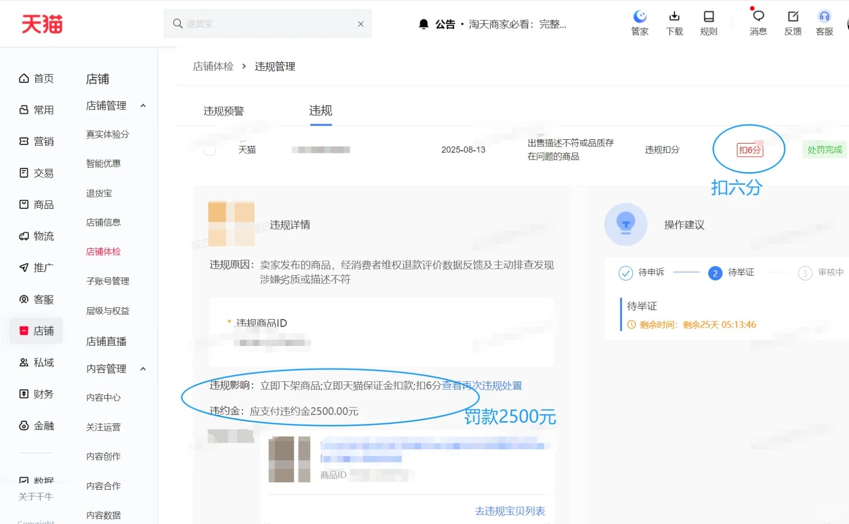Focus the 退货宝 search field
This screenshot has width=849, height=524.
pyautogui.click(x=267, y=24)
